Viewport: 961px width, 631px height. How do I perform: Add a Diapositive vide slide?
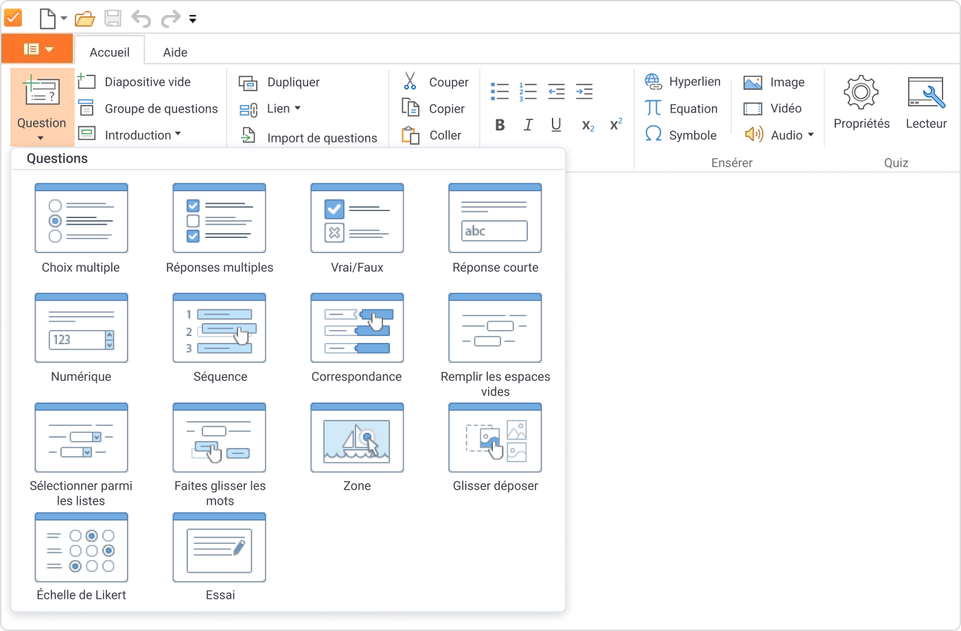tap(135, 82)
